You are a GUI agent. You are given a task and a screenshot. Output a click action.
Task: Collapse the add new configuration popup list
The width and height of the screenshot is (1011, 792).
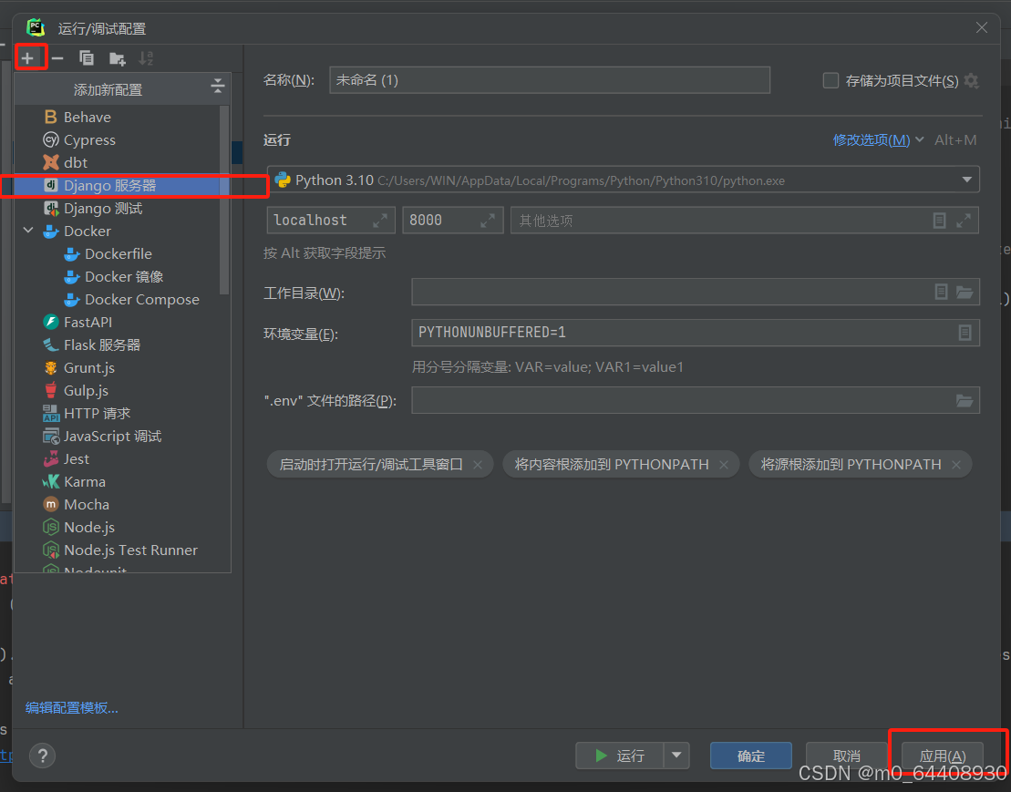pos(218,85)
